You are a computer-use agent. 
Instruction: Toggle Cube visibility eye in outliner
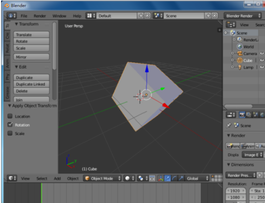point(262,60)
